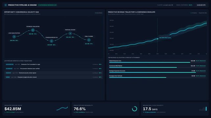Click the 76.6% predicted win probability value
This screenshot has width=211, height=118.
[80, 109]
